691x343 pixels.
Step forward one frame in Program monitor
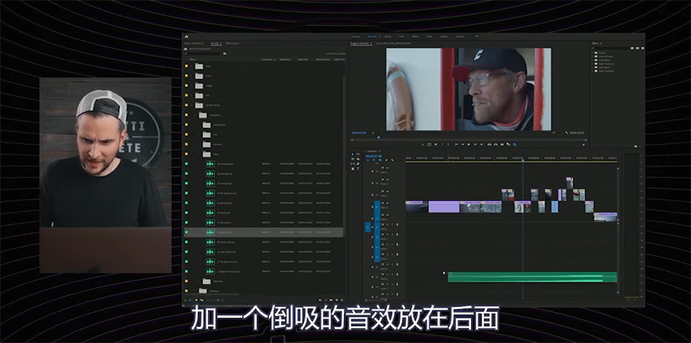[475, 145]
